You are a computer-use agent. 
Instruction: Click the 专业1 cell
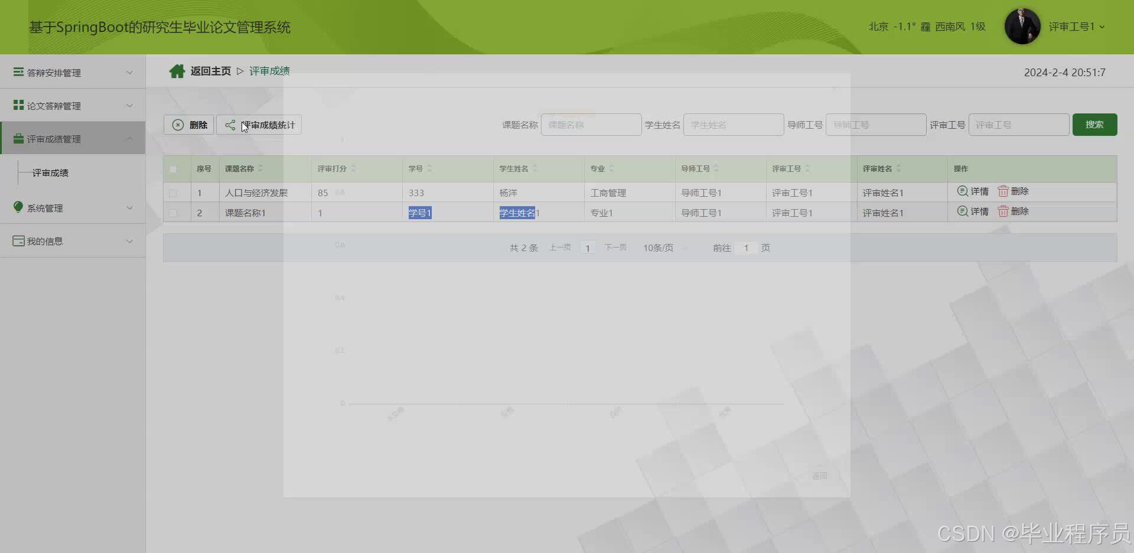click(x=601, y=213)
